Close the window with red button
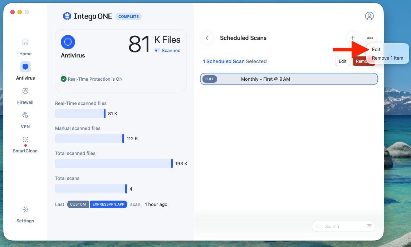The height and width of the screenshot is (247, 411). [12, 12]
